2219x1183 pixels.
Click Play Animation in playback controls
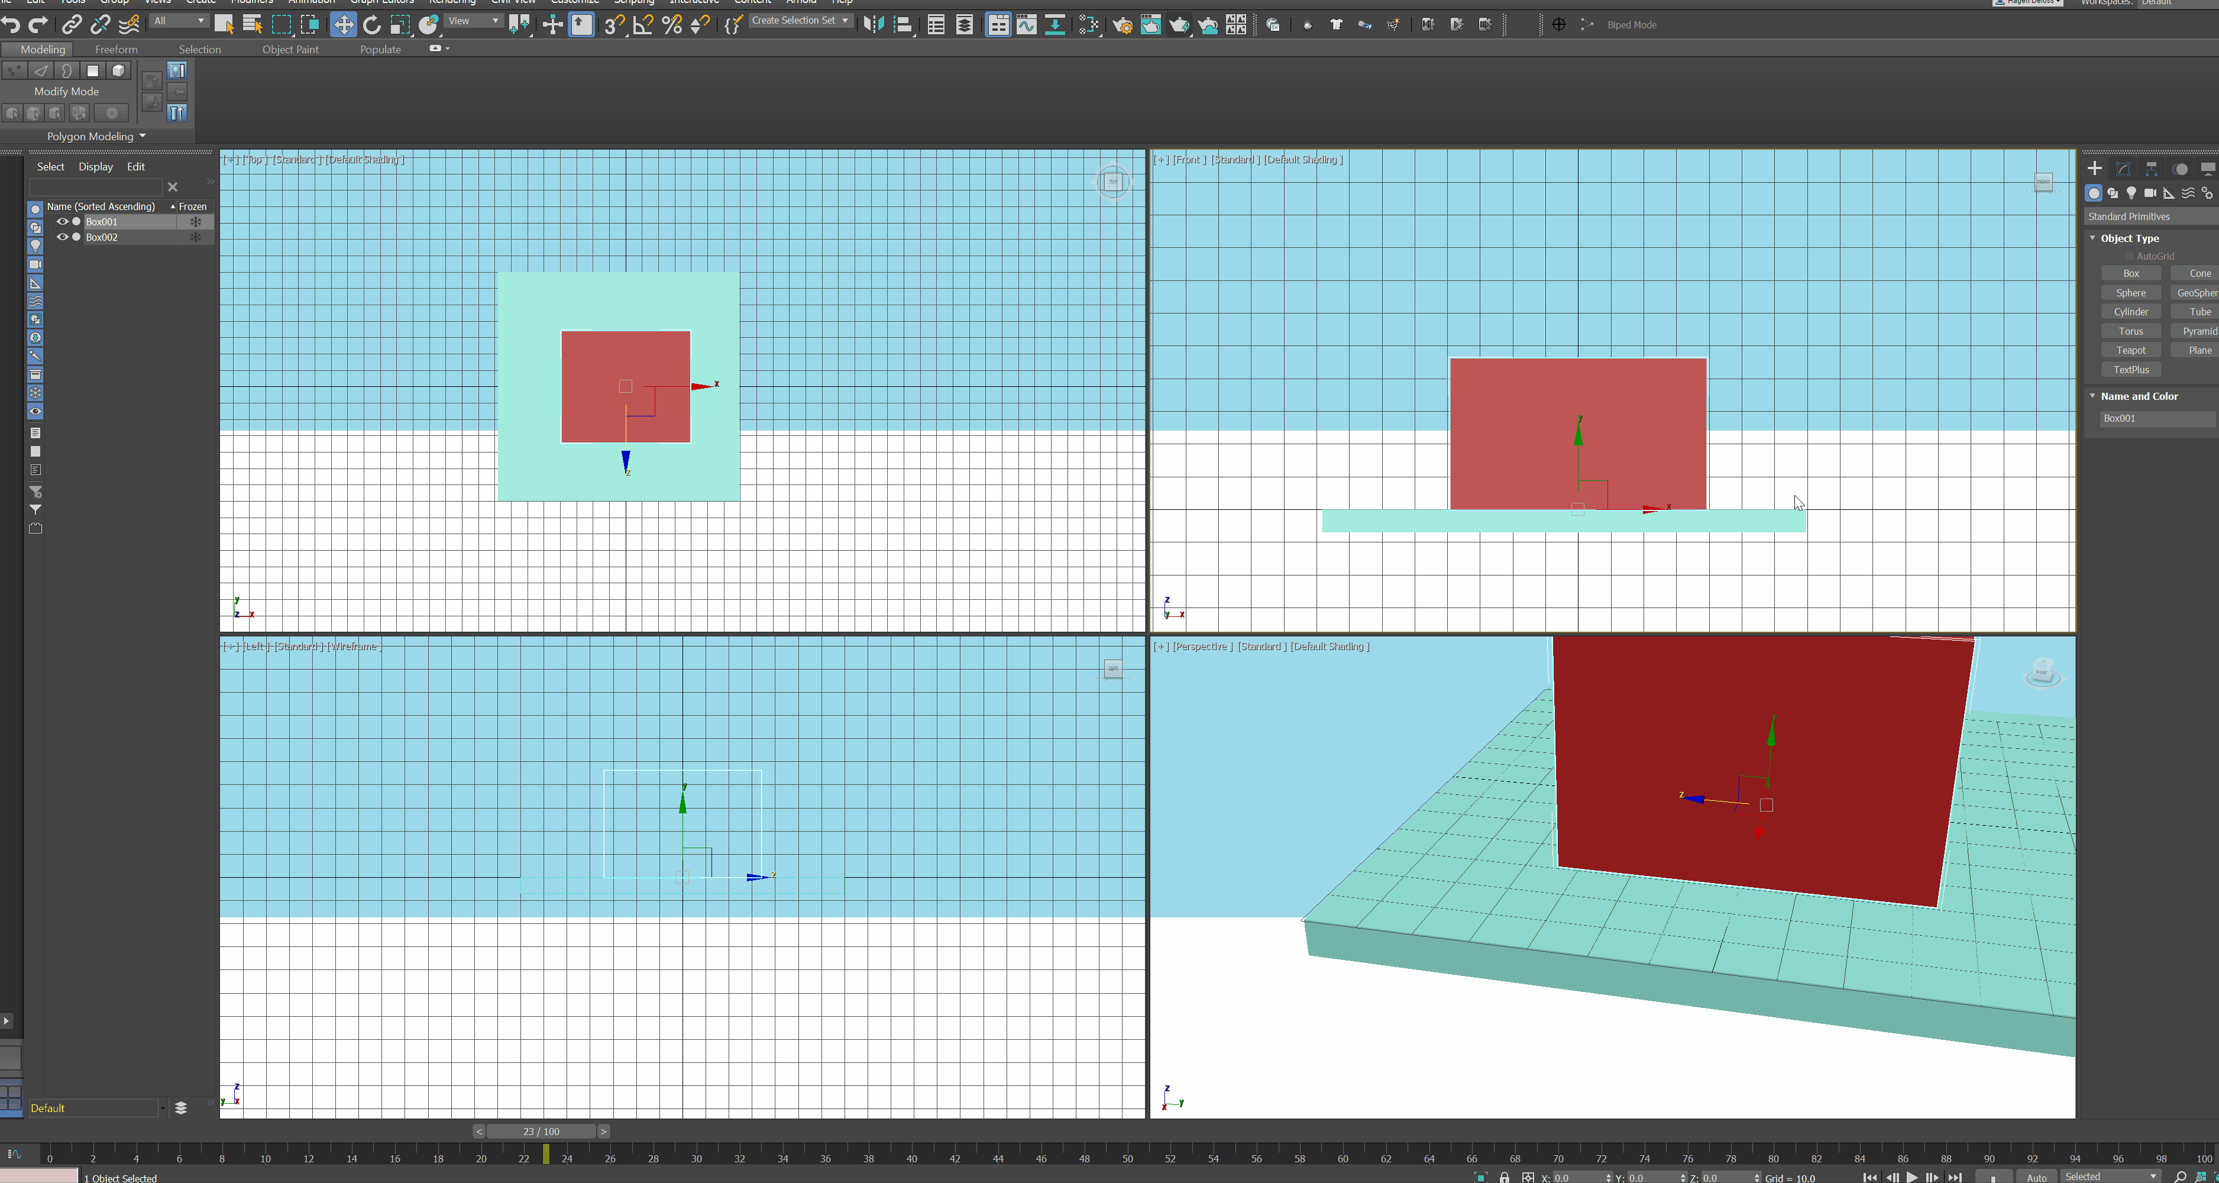pyautogui.click(x=1911, y=1177)
